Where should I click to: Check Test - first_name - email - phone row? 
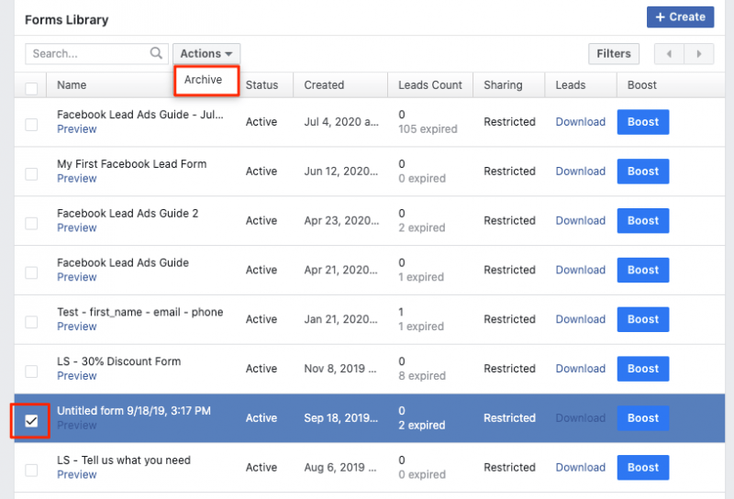point(31,322)
